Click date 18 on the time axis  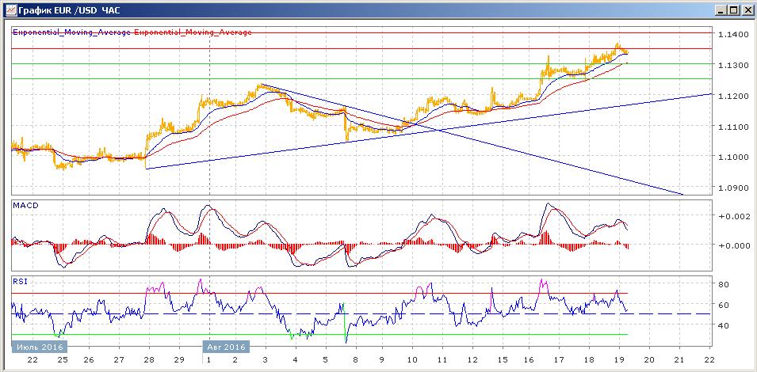click(589, 359)
